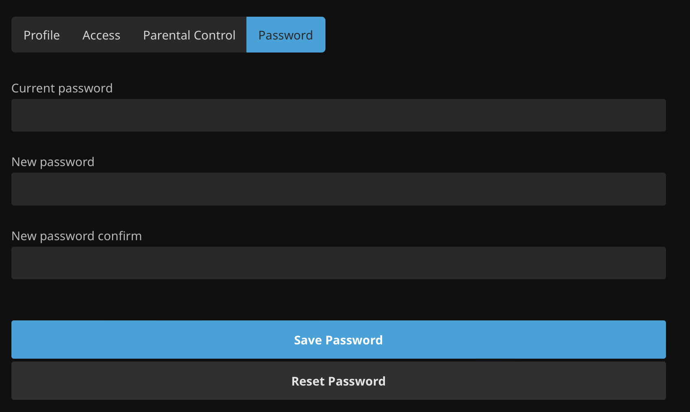The height and width of the screenshot is (412, 690).
Task: Click the Current password input field
Action: [x=338, y=115]
